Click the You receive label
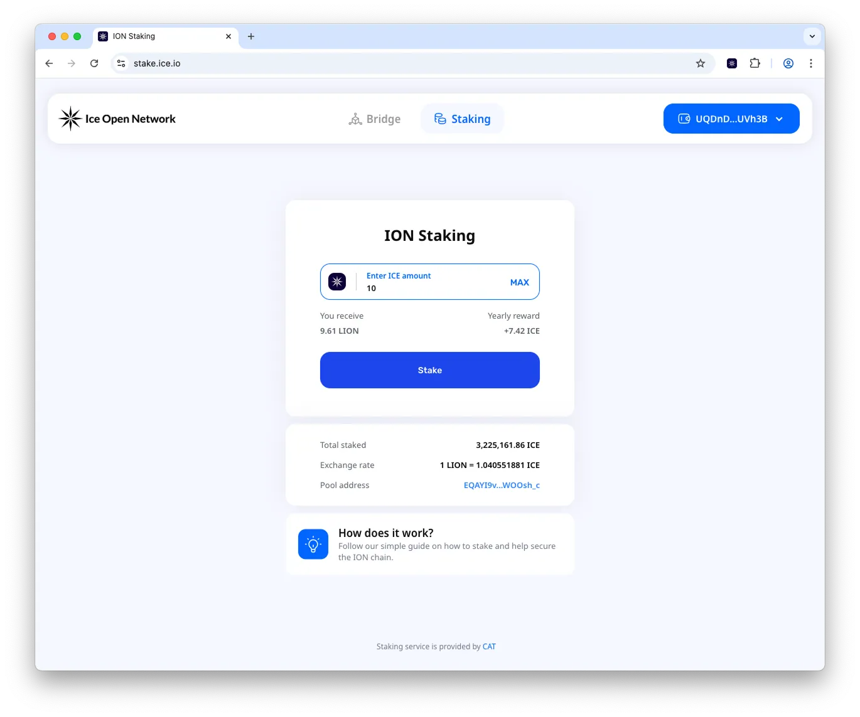Image resolution: width=860 pixels, height=717 pixels. tap(341, 316)
